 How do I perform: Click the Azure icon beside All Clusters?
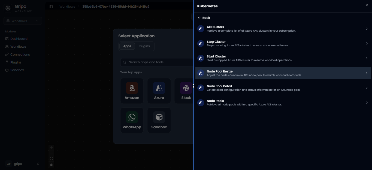point(201,29)
